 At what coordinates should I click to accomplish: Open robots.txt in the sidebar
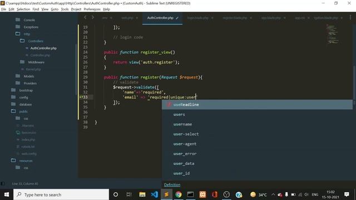28,147
